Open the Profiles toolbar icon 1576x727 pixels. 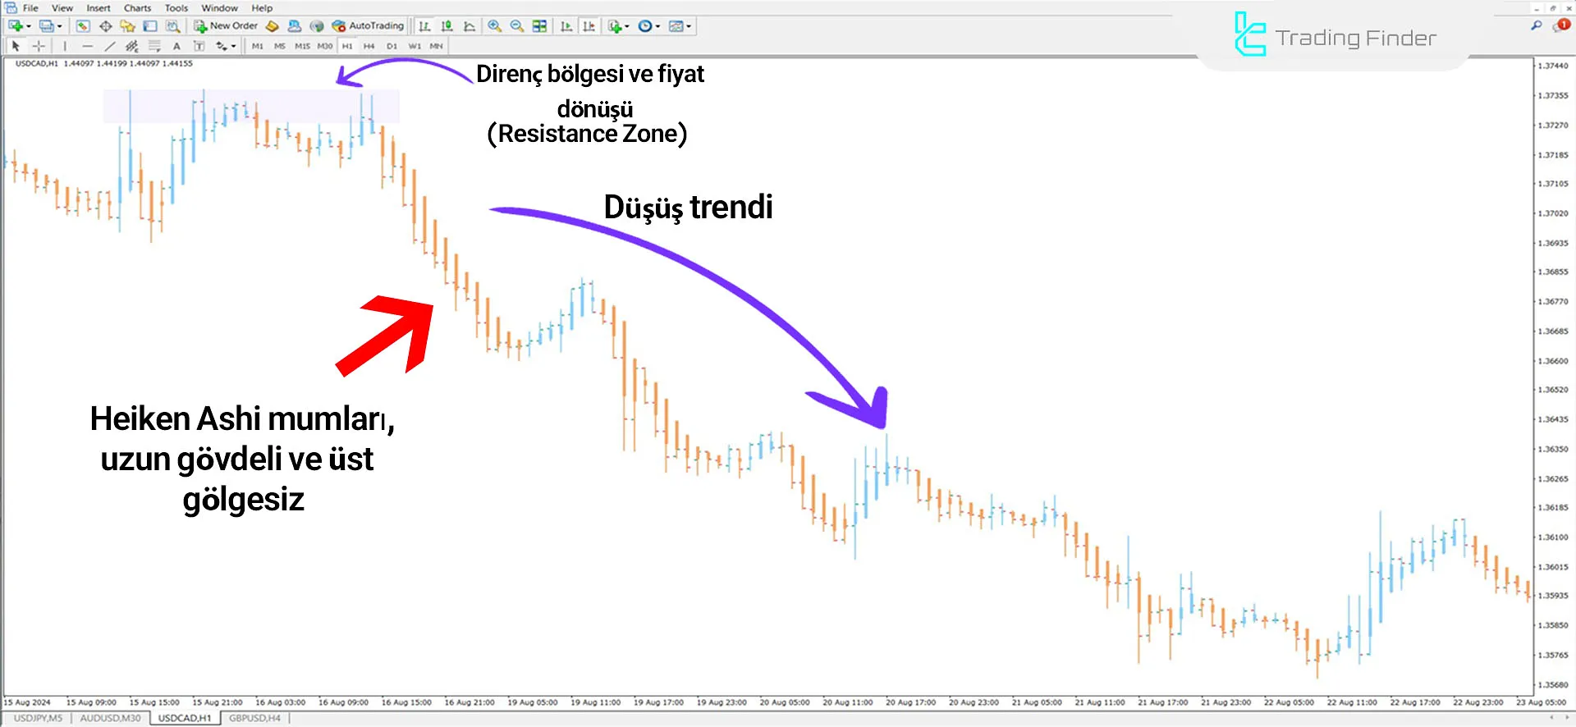(x=47, y=26)
